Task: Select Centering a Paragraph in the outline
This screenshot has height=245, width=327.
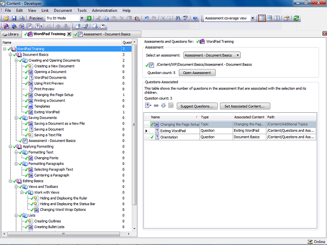Action: pos(52,175)
